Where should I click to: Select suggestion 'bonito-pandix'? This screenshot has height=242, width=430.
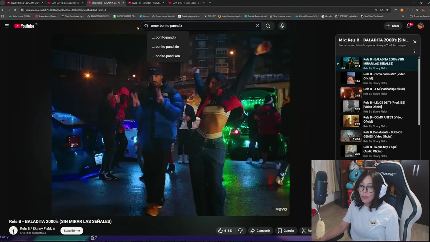[x=168, y=37]
